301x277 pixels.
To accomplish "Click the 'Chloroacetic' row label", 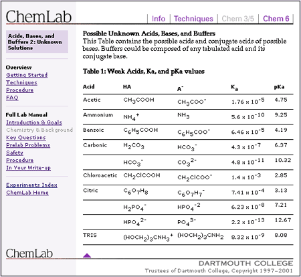I will [x=100, y=175].
